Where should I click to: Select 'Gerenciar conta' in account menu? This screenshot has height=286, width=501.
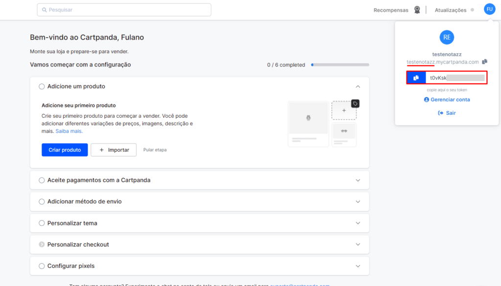click(447, 100)
